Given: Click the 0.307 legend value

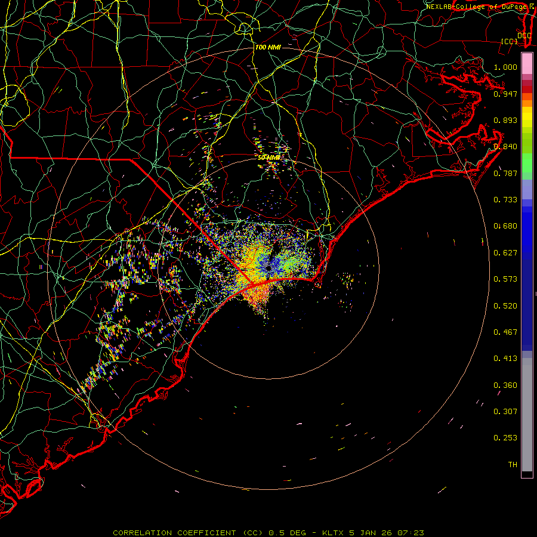Looking at the screenshot, I should (x=505, y=411).
